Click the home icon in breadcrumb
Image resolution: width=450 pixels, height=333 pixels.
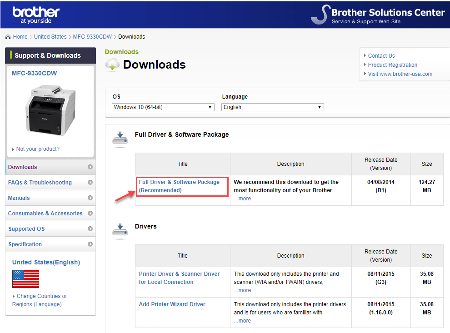(8, 37)
